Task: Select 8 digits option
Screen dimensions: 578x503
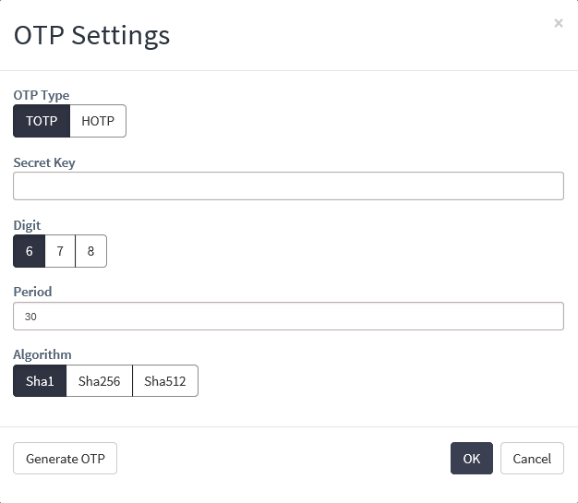Action: click(x=90, y=251)
